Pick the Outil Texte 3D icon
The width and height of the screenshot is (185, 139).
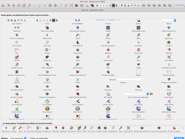(77, 42)
